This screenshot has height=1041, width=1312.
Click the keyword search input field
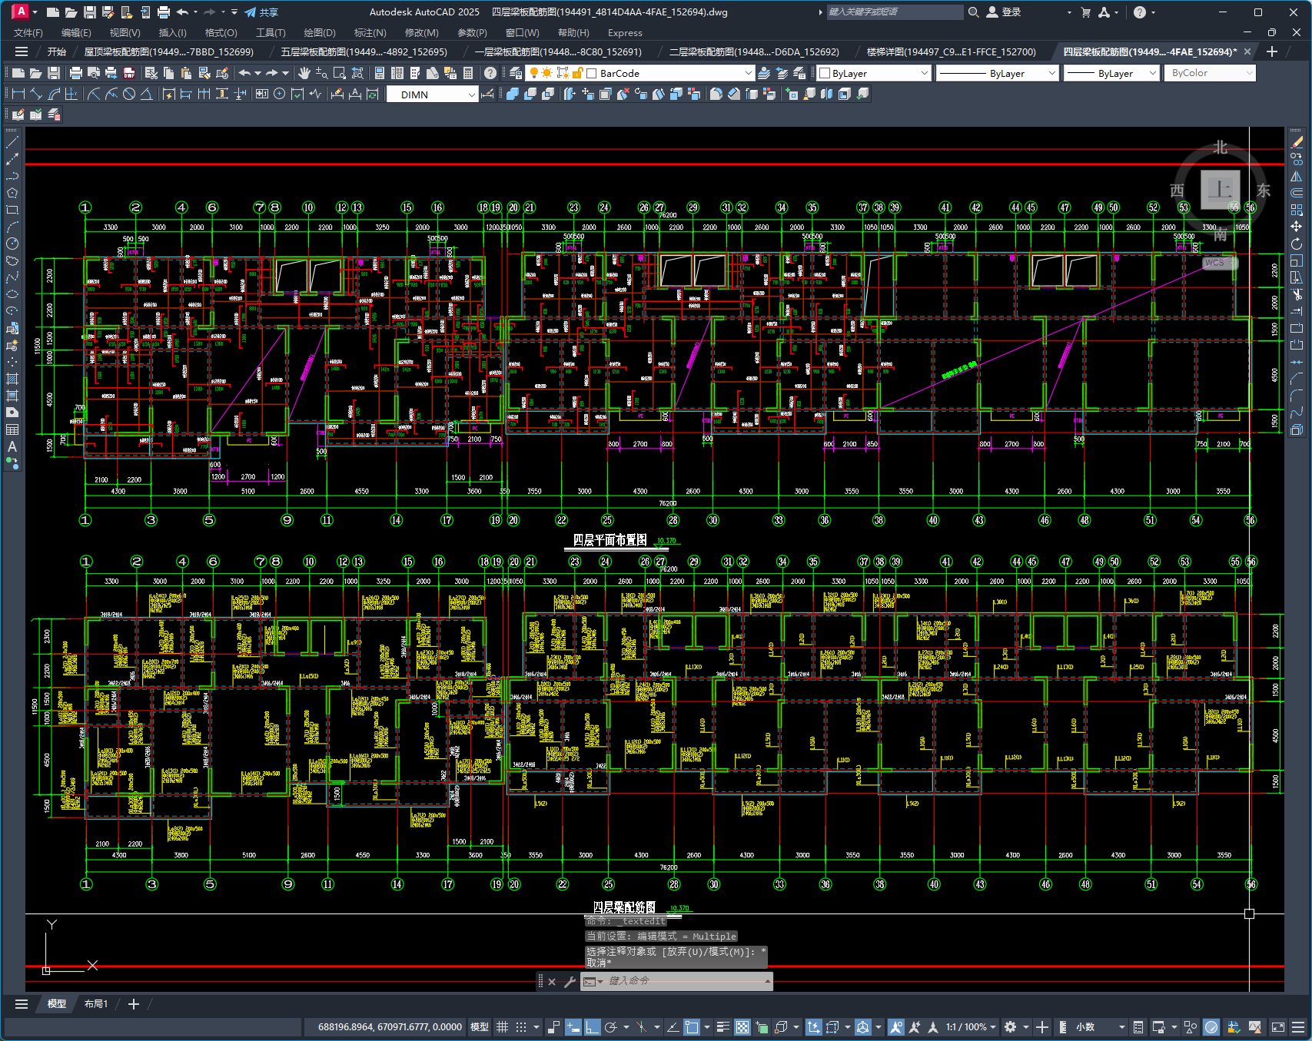click(x=894, y=12)
